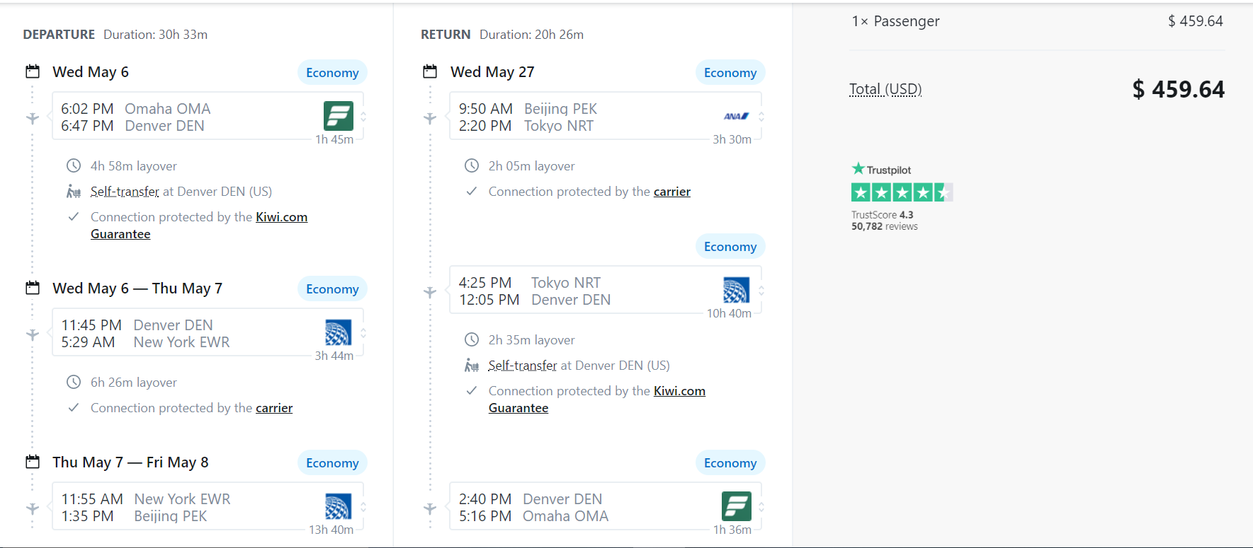Open Kiwi.com Guarantee link in departure section
This screenshot has width=1253, height=548.
(281, 217)
